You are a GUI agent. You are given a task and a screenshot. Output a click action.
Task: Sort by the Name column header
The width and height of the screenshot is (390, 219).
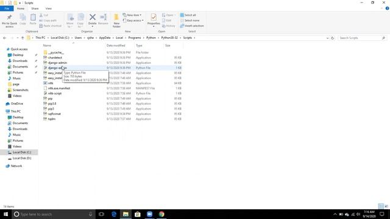point(73,46)
